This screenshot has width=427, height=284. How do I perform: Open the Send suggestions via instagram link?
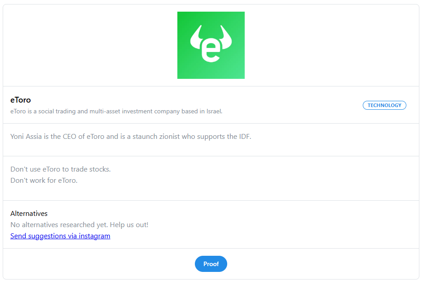(60, 236)
